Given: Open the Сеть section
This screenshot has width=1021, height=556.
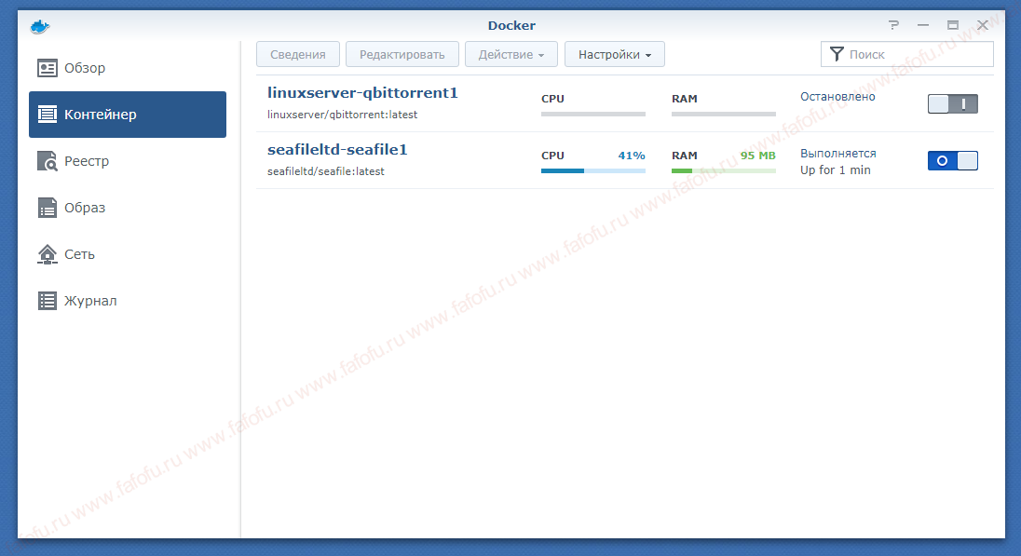Looking at the screenshot, I should coord(128,254).
